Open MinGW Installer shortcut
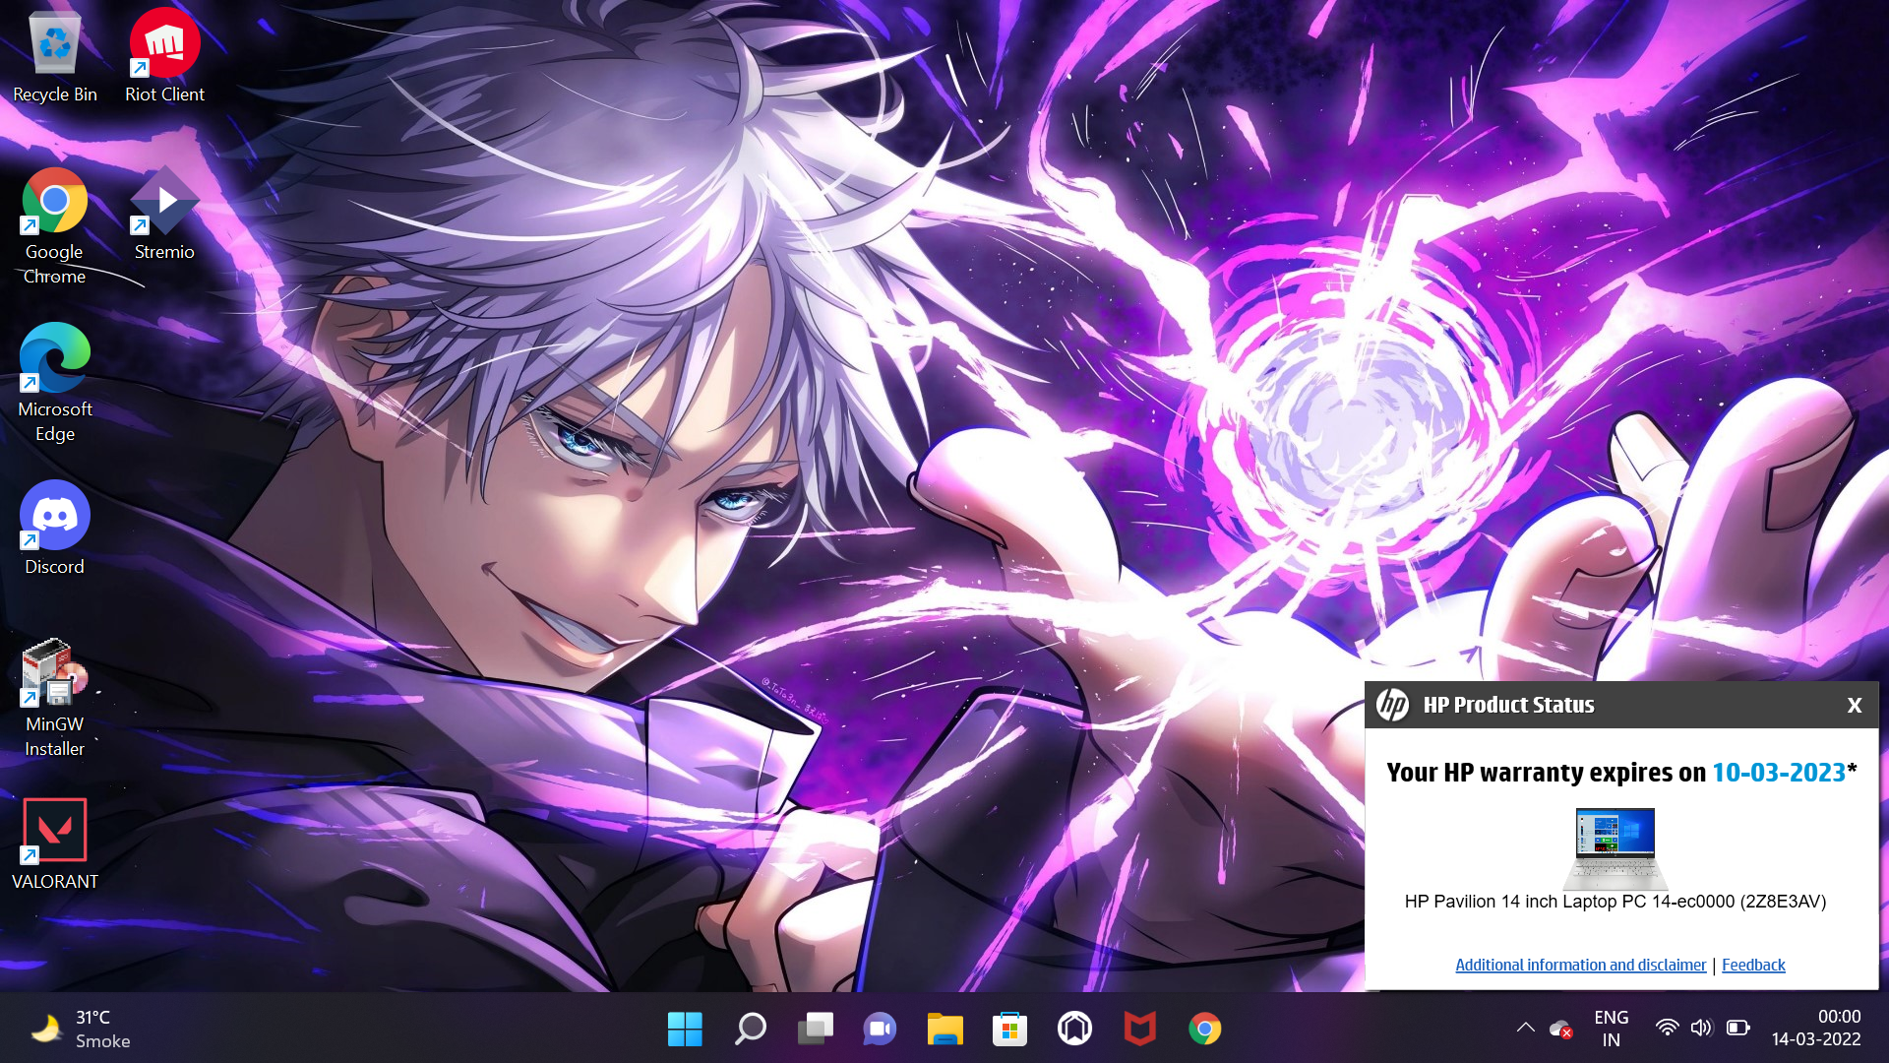 click(55, 694)
